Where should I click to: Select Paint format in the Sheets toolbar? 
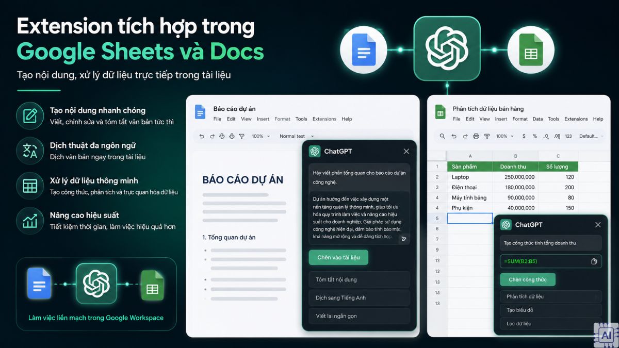(x=487, y=136)
